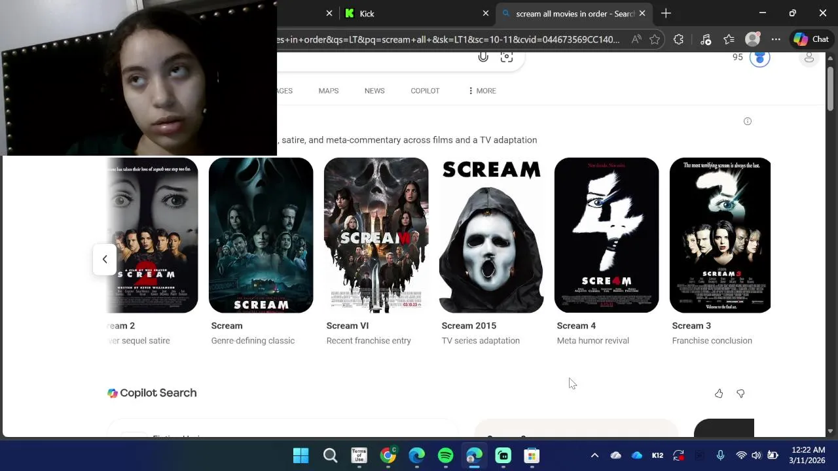This screenshot has width=838, height=471.
Task: Add page to favorites star icon
Action: [x=655, y=39]
